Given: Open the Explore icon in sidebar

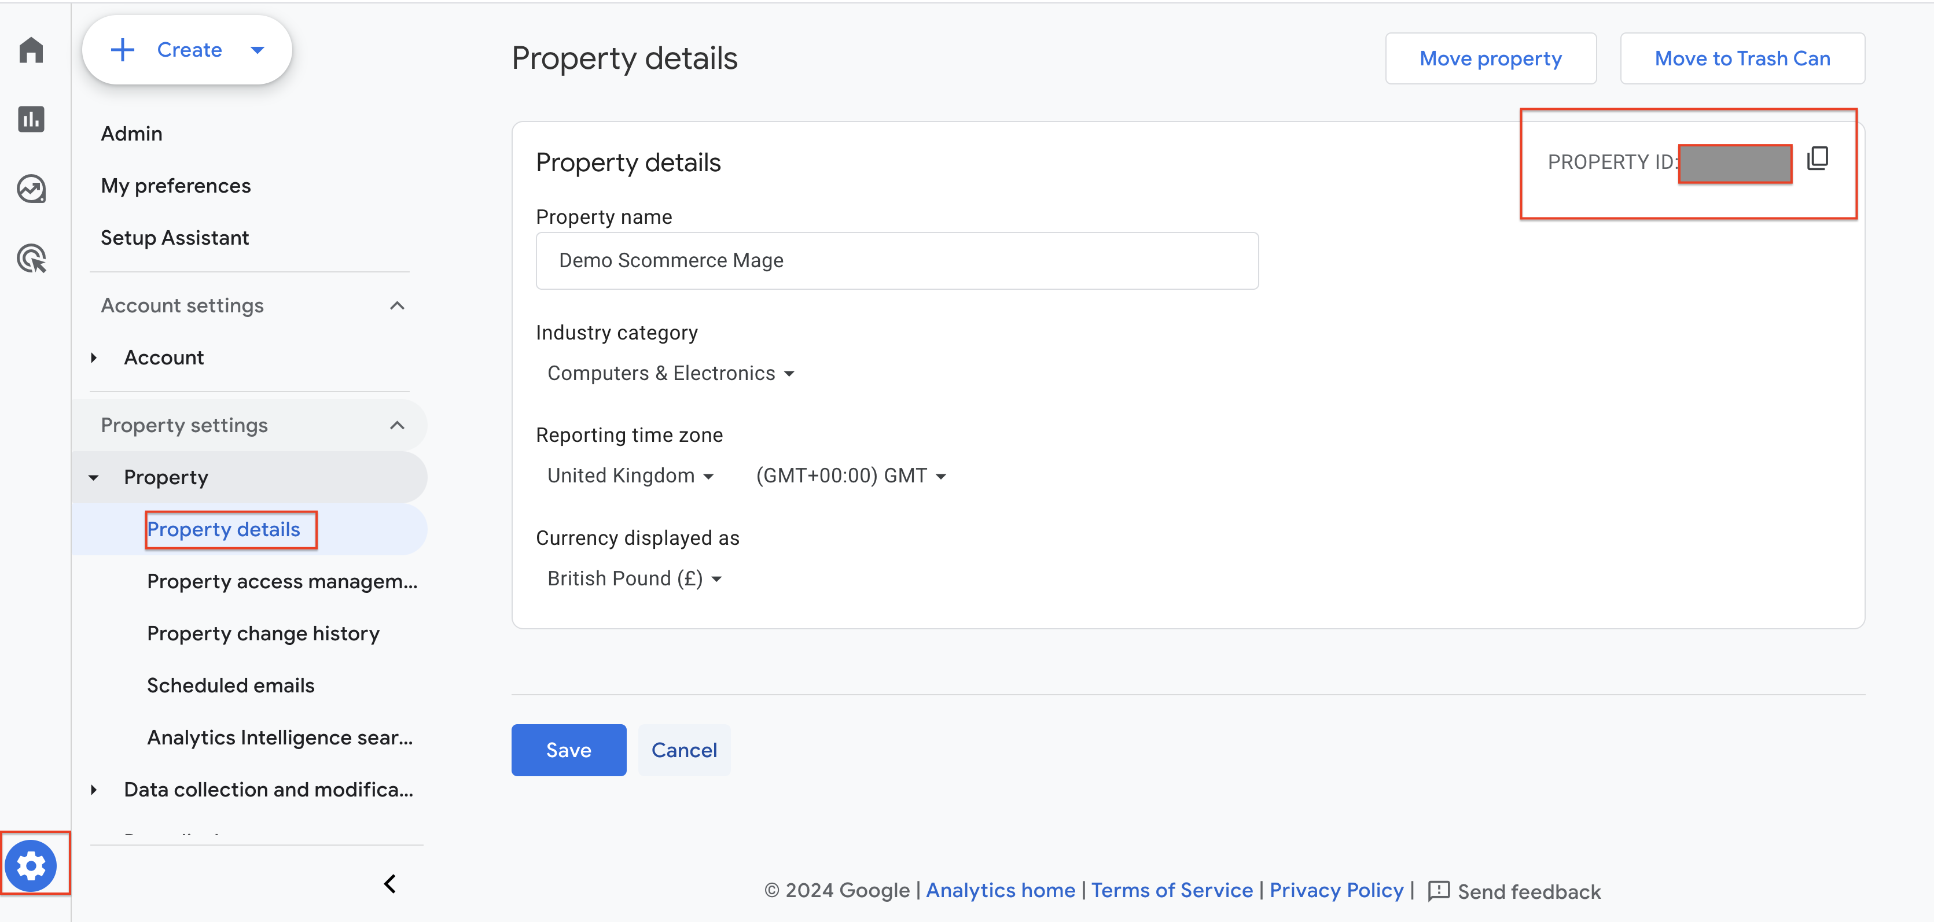Looking at the screenshot, I should tap(31, 189).
